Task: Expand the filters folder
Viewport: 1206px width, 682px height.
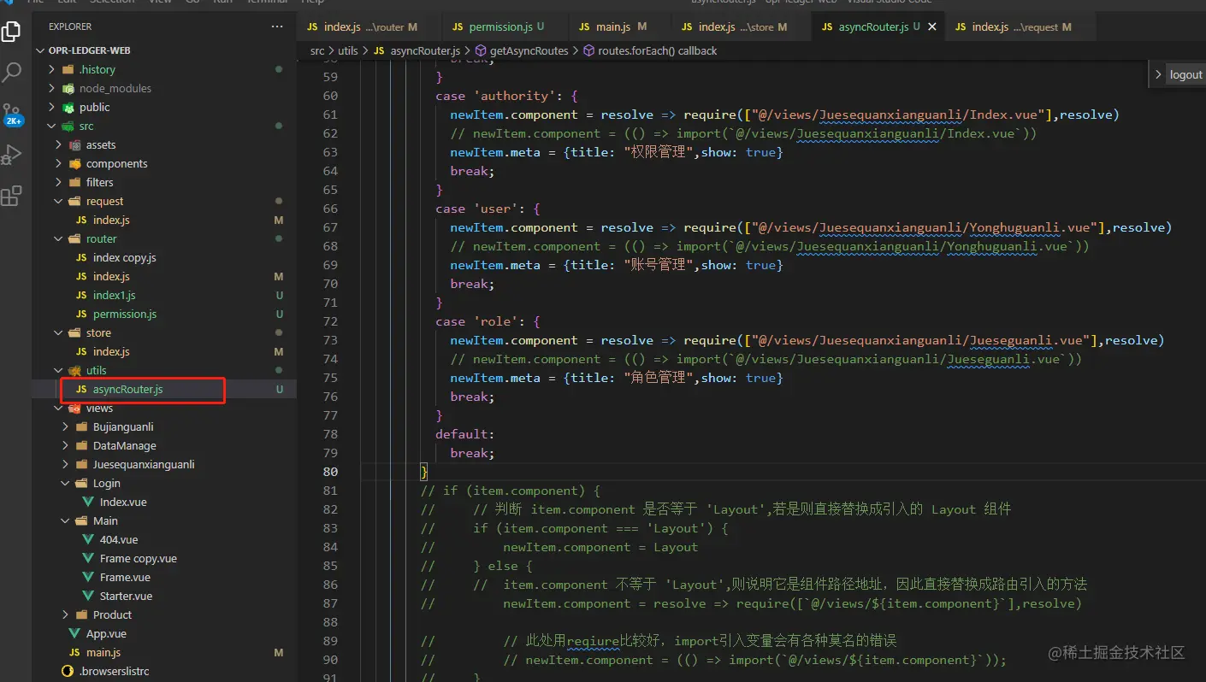Action: pyautogui.click(x=59, y=182)
